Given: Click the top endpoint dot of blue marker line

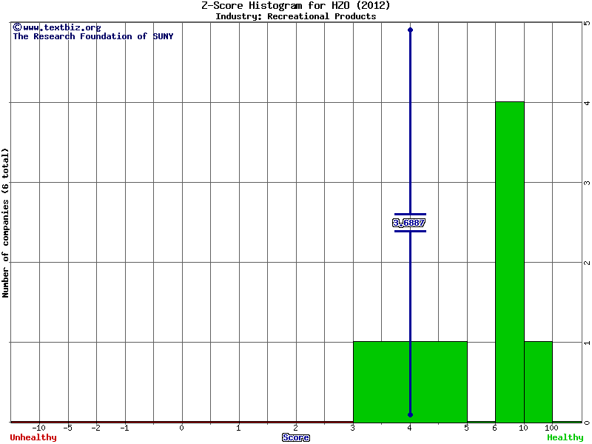Looking at the screenshot, I should pyautogui.click(x=411, y=30).
